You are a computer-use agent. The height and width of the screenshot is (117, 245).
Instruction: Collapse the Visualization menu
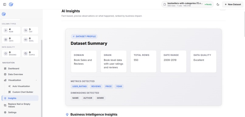pos(20,80)
